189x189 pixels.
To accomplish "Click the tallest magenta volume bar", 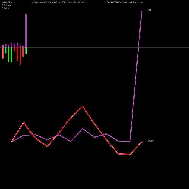I will (26, 31).
